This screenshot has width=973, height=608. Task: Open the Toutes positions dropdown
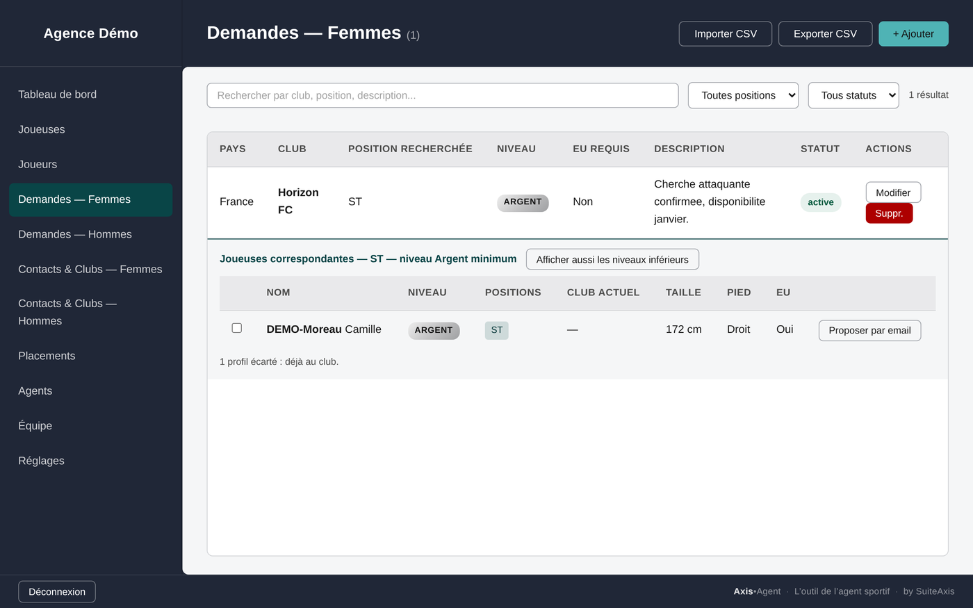[743, 95]
